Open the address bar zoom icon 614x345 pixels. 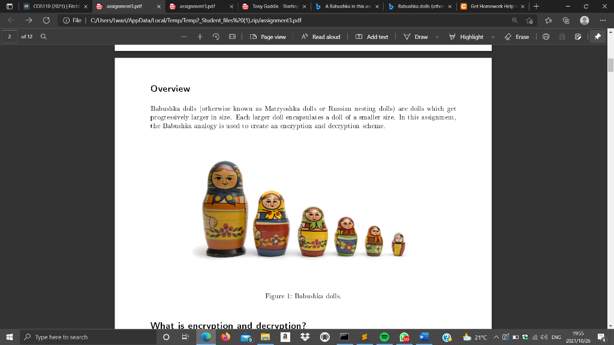[514, 20]
